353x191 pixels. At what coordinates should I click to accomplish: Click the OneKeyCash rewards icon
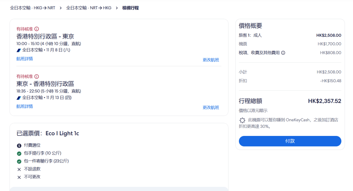[242, 120]
